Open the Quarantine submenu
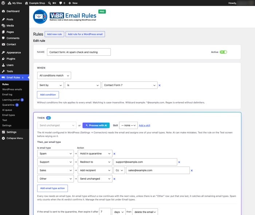Screen dimensions: 255x215 pos(8,105)
